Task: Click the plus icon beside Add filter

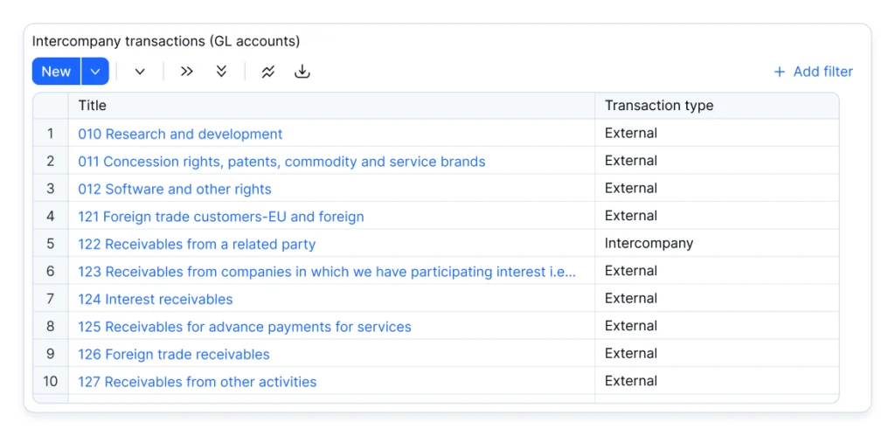Action: (779, 72)
